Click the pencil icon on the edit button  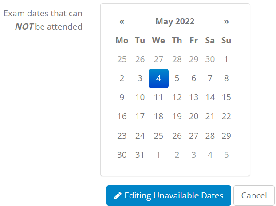[118, 195]
